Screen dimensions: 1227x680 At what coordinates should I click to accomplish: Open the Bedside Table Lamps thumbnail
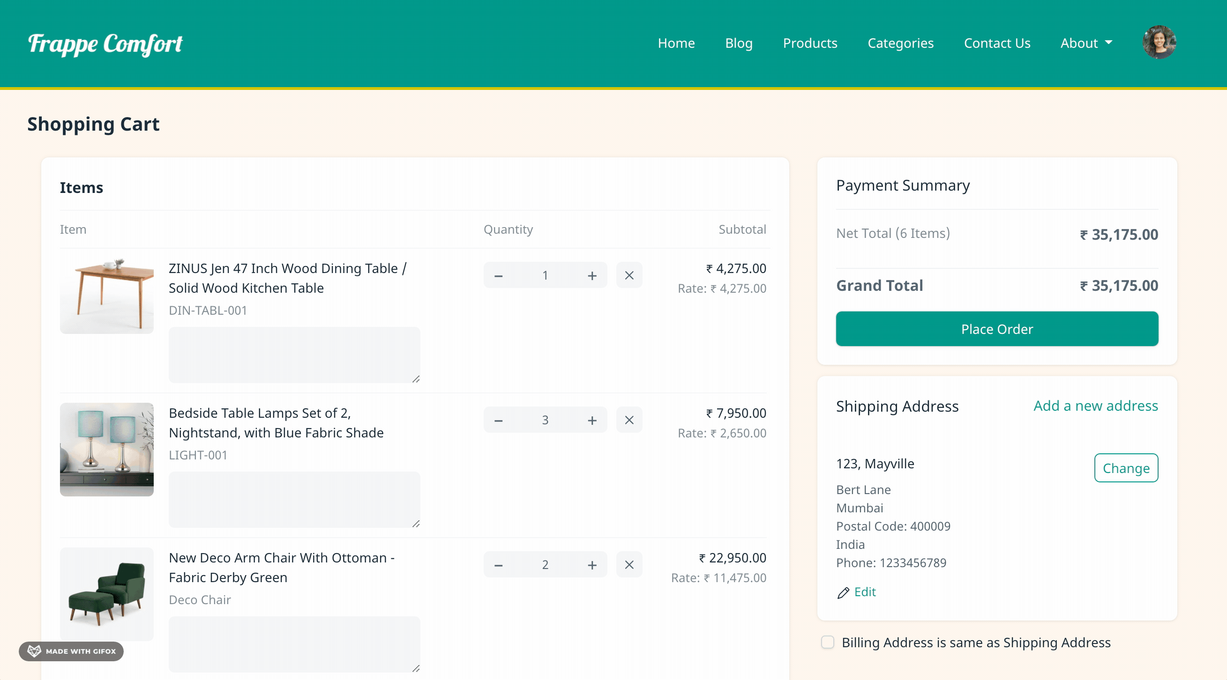pos(107,450)
